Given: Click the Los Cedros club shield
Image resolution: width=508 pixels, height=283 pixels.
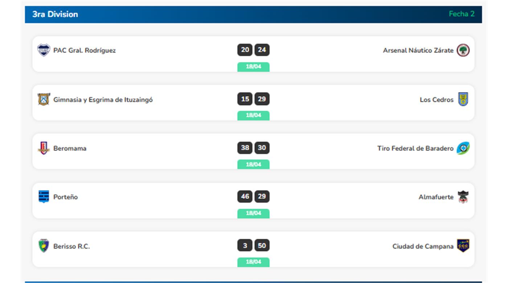Looking at the screenshot, I should (463, 99).
